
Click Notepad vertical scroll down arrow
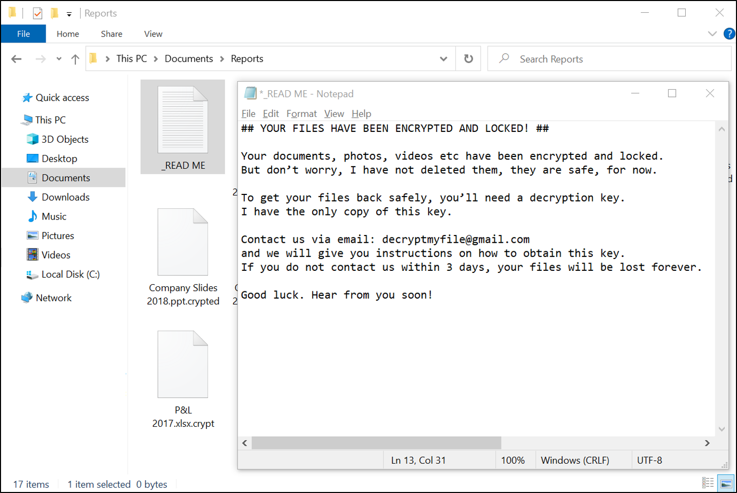(722, 429)
